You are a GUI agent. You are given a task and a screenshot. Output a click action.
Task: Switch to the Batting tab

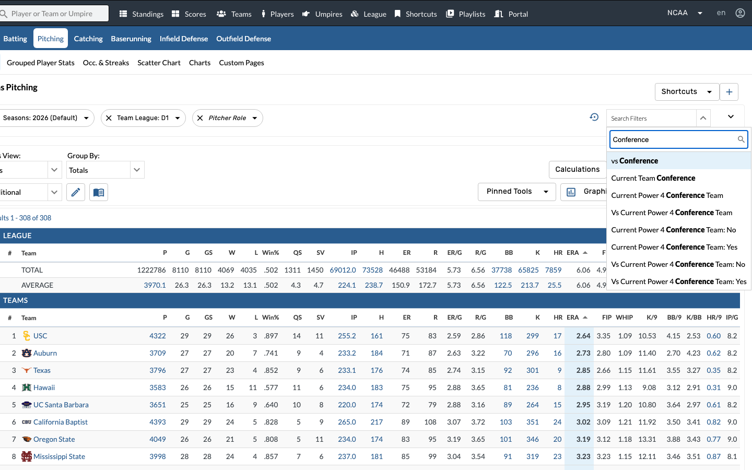point(15,39)
